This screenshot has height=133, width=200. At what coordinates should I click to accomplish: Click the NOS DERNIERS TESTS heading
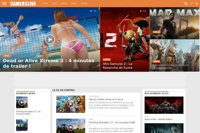(157, 93)
